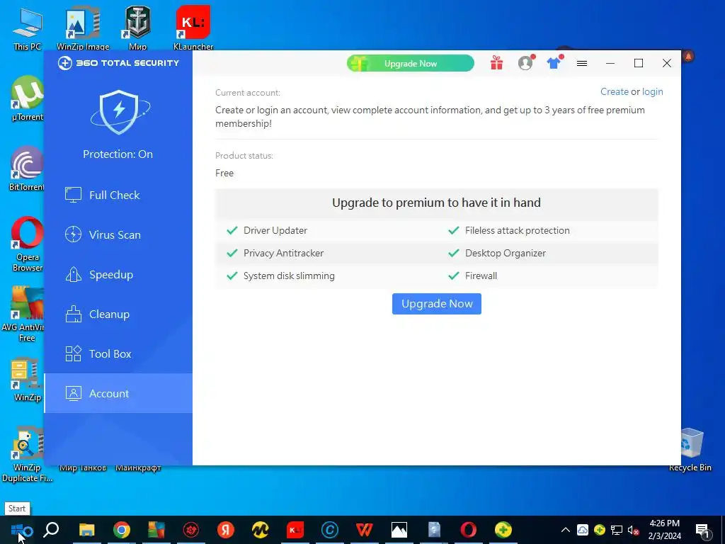Click the taskbar clock and date
The height and width of the screenshot is (544, 725).
pos(664,530)
